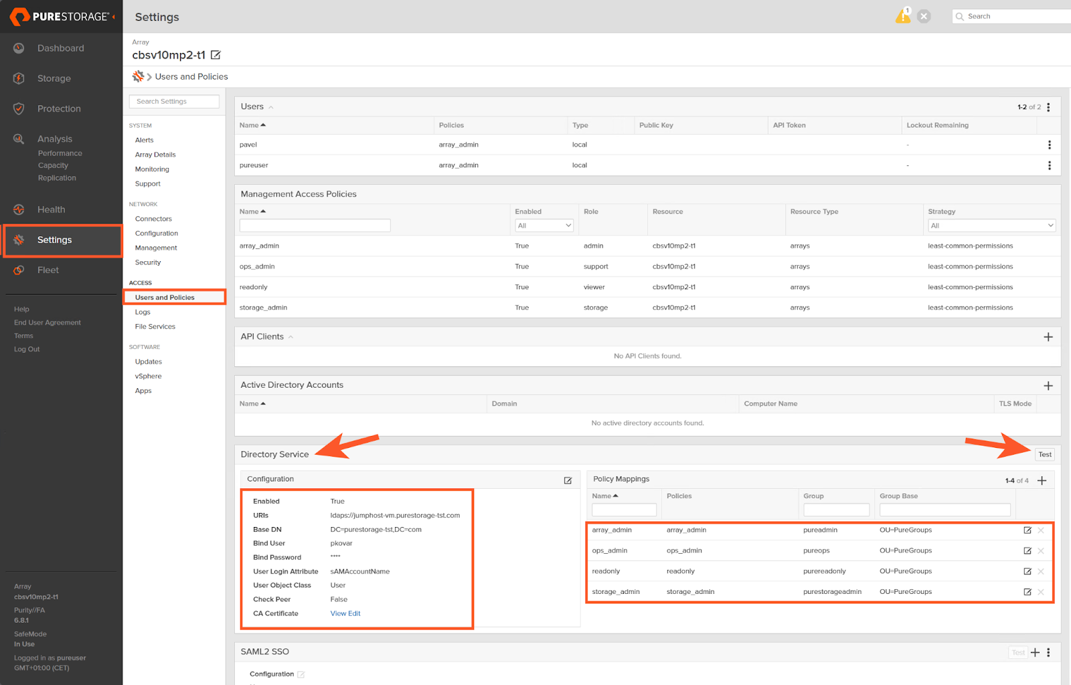Open options menu for user pavel
1071x685 pixels.
pos(1049,145)
